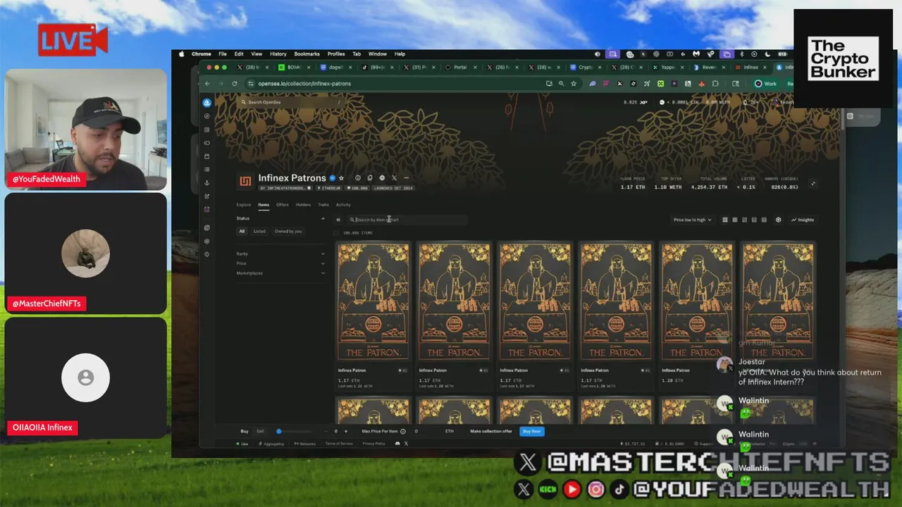Open the first Infinex Patron card thumbnail
The height and width of the screenshot is (507, 902).
[373, 301]
